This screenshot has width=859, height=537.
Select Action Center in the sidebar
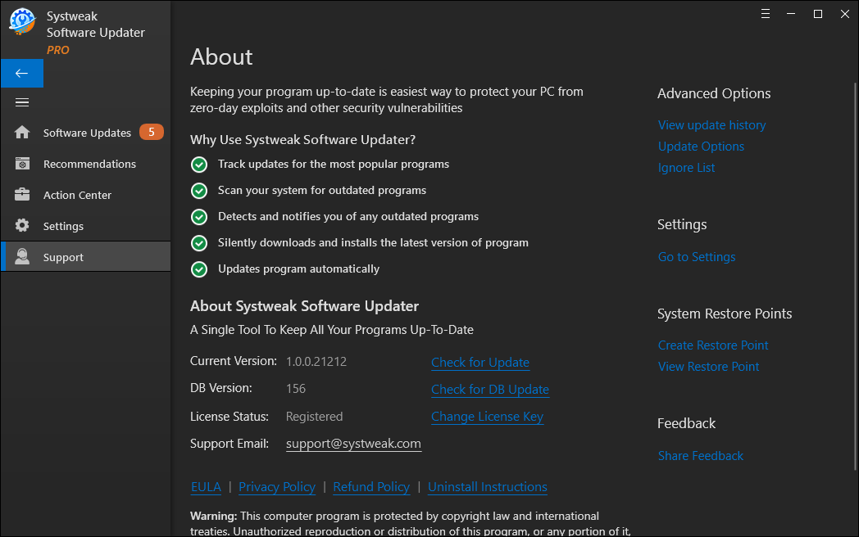pyautogui.click(x=77, y=195)
